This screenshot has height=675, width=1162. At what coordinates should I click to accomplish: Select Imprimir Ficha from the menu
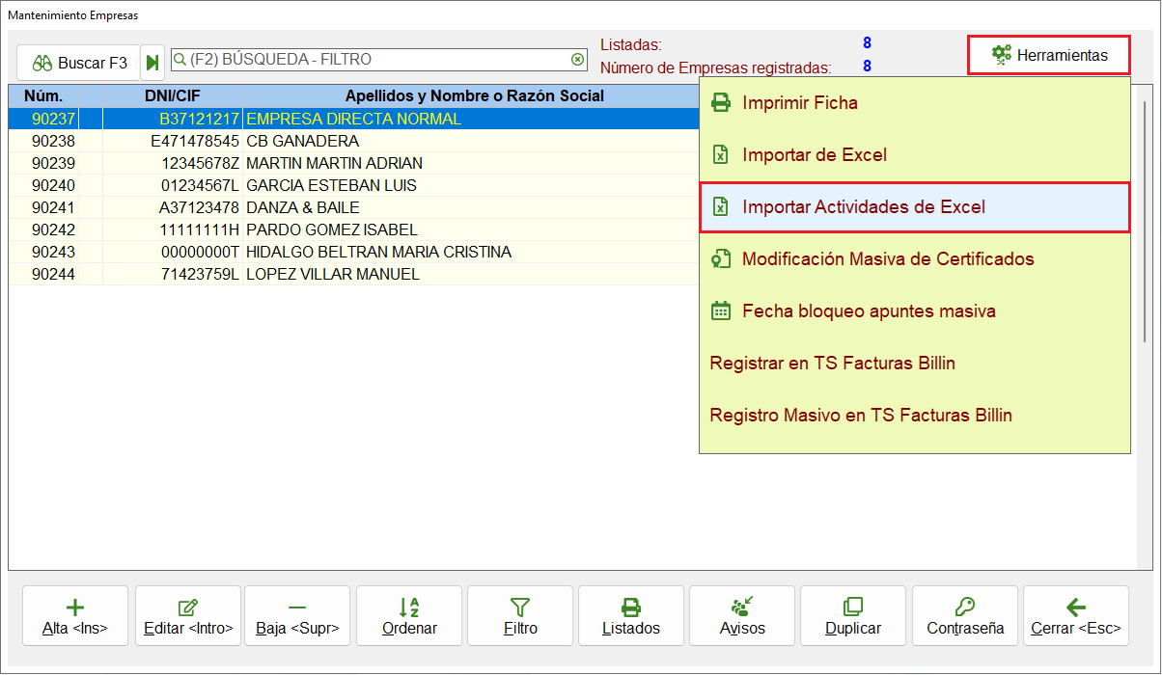pos(914,103)
